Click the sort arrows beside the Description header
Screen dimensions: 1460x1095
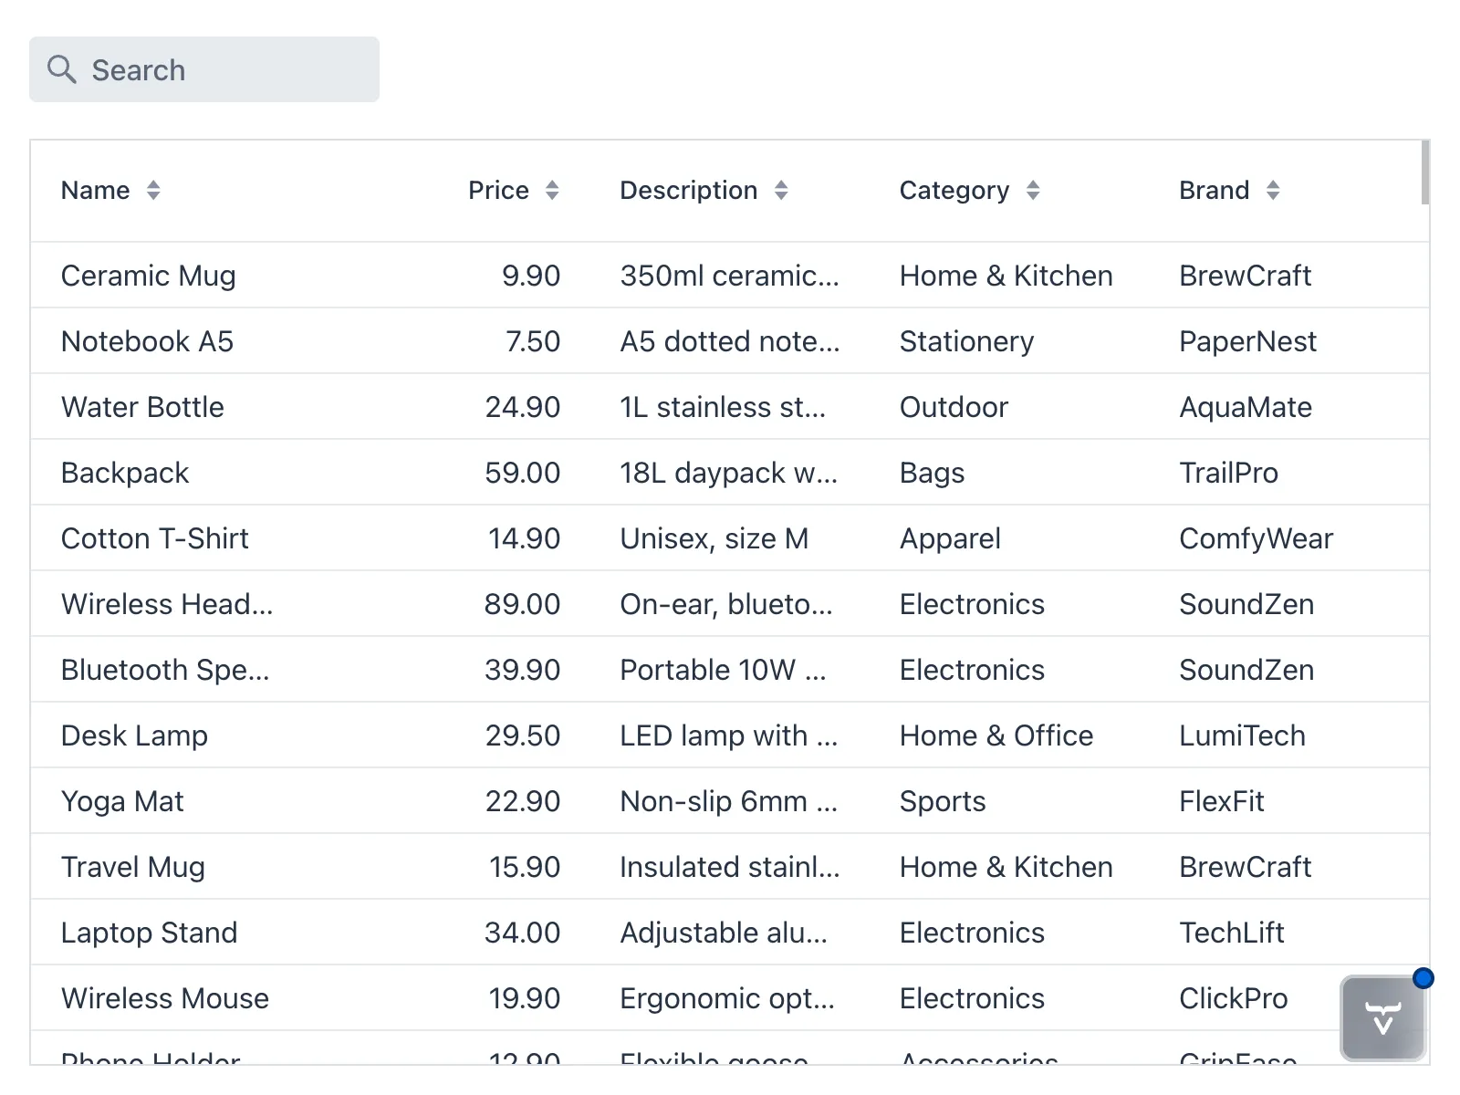coord(781,190)
